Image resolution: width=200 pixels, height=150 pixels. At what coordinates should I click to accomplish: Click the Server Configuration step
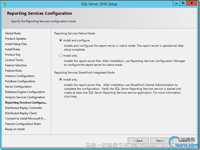(18, 87)
